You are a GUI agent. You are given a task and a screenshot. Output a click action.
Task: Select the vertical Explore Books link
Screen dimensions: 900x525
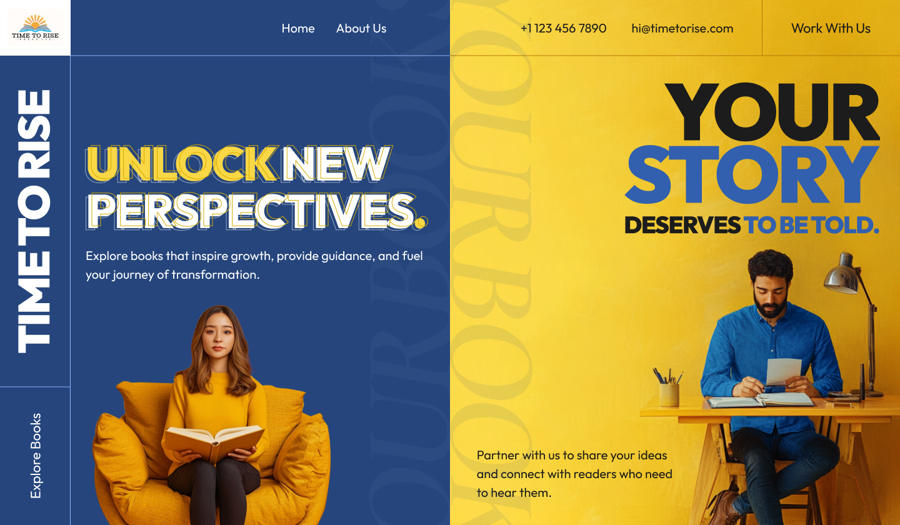36,456
